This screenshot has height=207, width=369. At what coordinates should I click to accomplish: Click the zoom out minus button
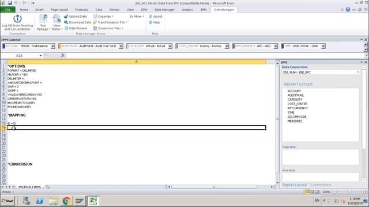tap(334, 192)
